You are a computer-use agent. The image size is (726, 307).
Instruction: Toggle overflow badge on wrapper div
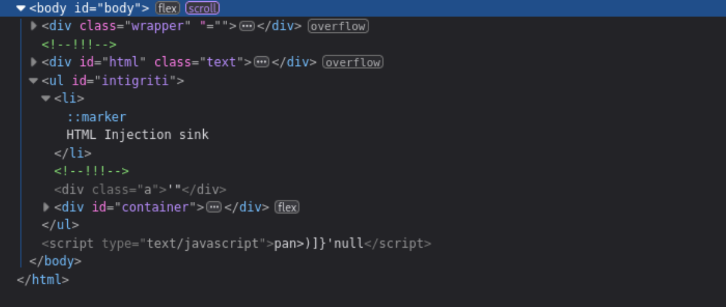[x=338, y=26]
